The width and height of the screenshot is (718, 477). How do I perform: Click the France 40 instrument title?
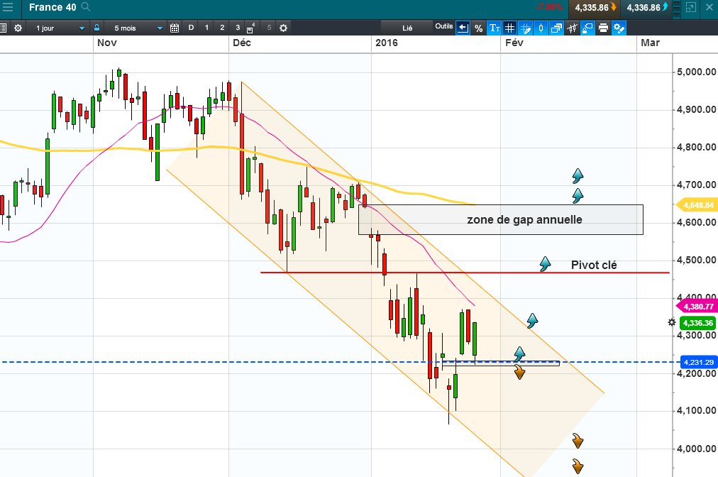click(53, 7)
